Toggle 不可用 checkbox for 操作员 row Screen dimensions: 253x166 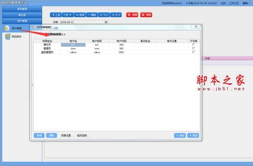[194, 45]
